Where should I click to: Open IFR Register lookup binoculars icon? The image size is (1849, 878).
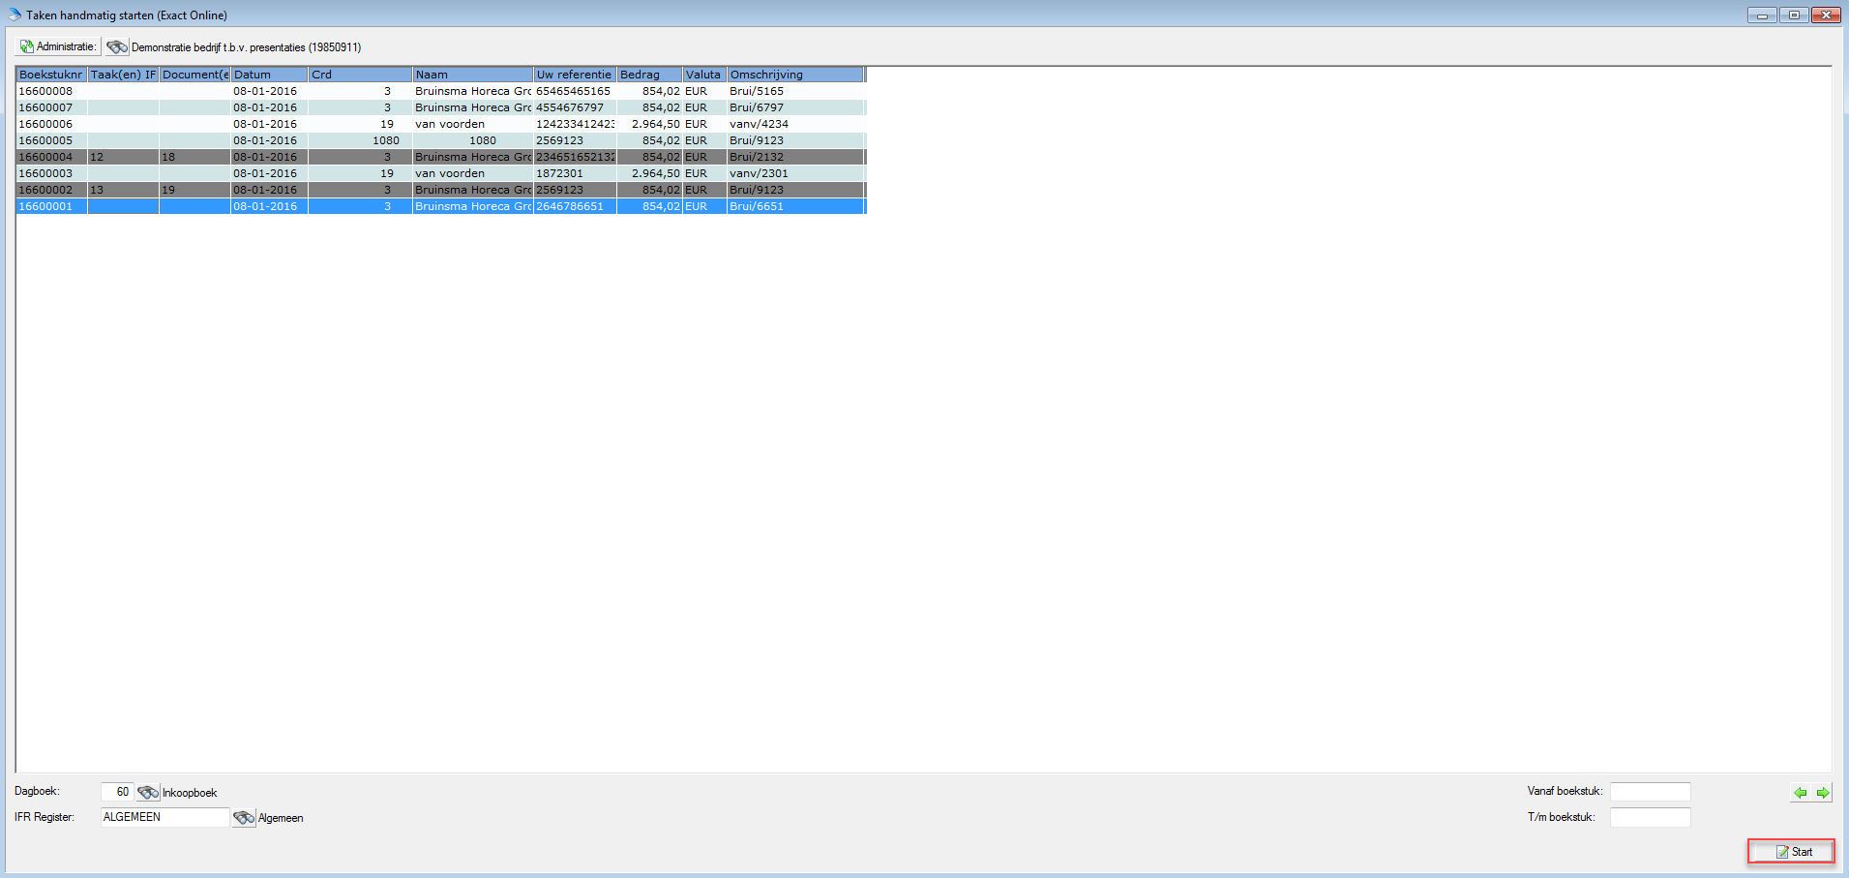[x=244, y=818]
